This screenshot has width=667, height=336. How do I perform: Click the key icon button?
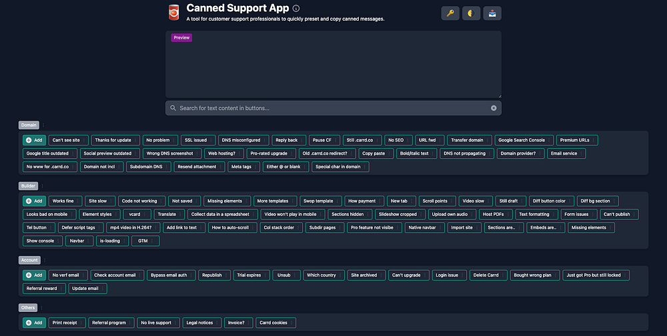pos(450,13)
